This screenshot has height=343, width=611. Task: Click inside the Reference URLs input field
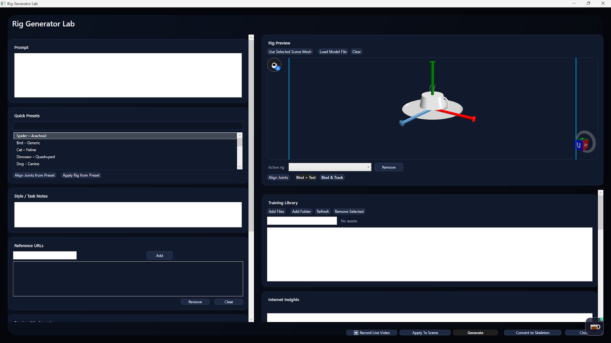click(x=44, y=255)
